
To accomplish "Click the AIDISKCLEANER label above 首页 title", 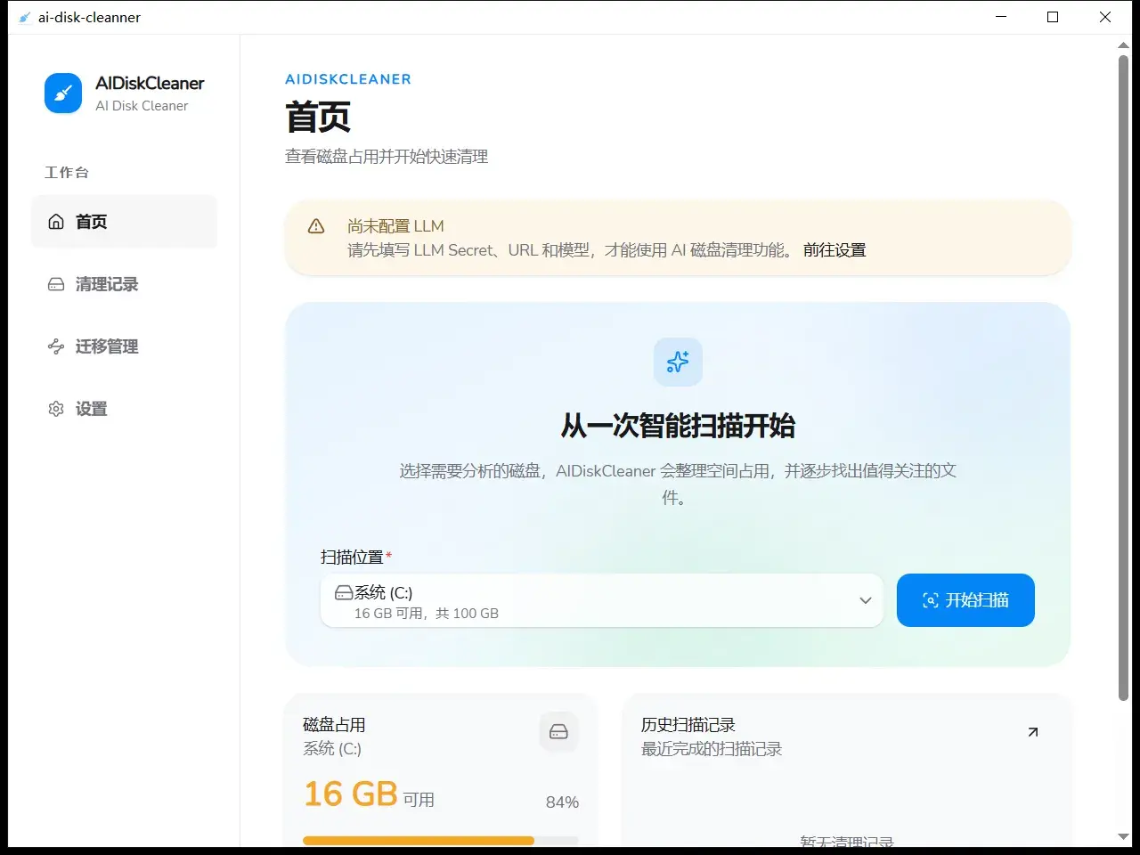I will coord(348,79).
